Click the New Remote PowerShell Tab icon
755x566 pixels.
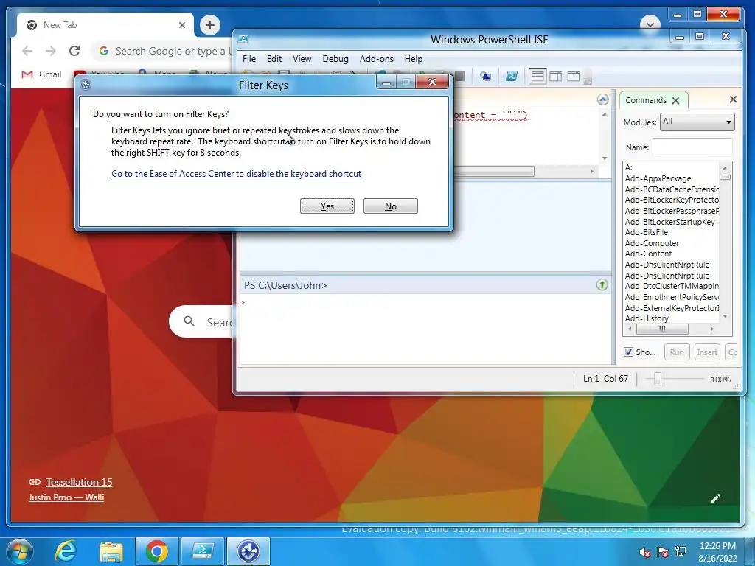tap(485, 76)
